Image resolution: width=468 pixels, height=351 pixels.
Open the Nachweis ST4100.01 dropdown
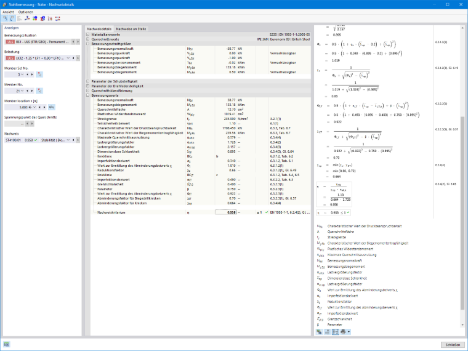click(68, 140)
